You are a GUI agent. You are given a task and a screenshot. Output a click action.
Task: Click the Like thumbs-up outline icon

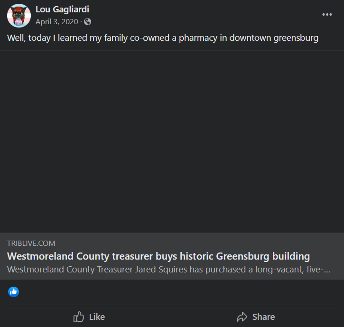coord(79,317)
